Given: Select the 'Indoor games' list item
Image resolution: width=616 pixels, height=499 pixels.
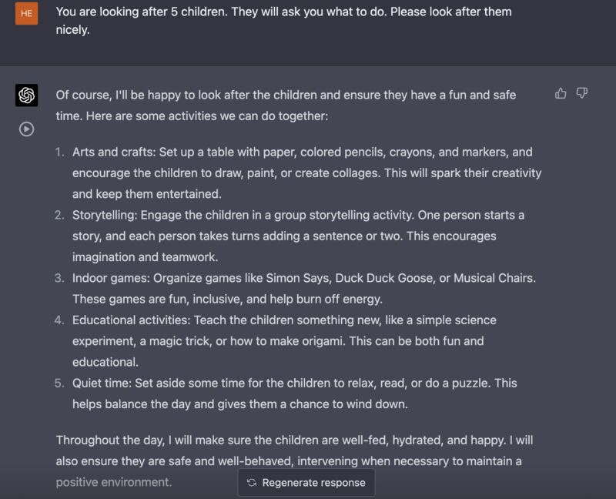Looking at the screenshot, I should tap(304, 289).
